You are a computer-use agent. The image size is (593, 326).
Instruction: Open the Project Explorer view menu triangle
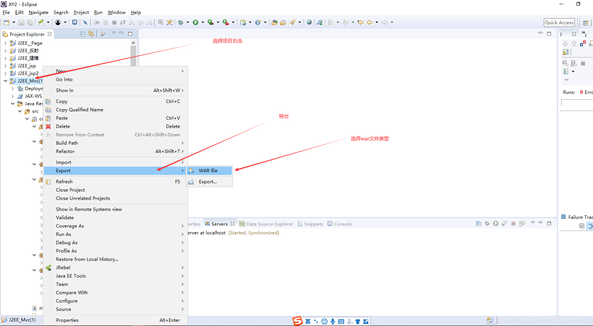click(x=113, y=33)
